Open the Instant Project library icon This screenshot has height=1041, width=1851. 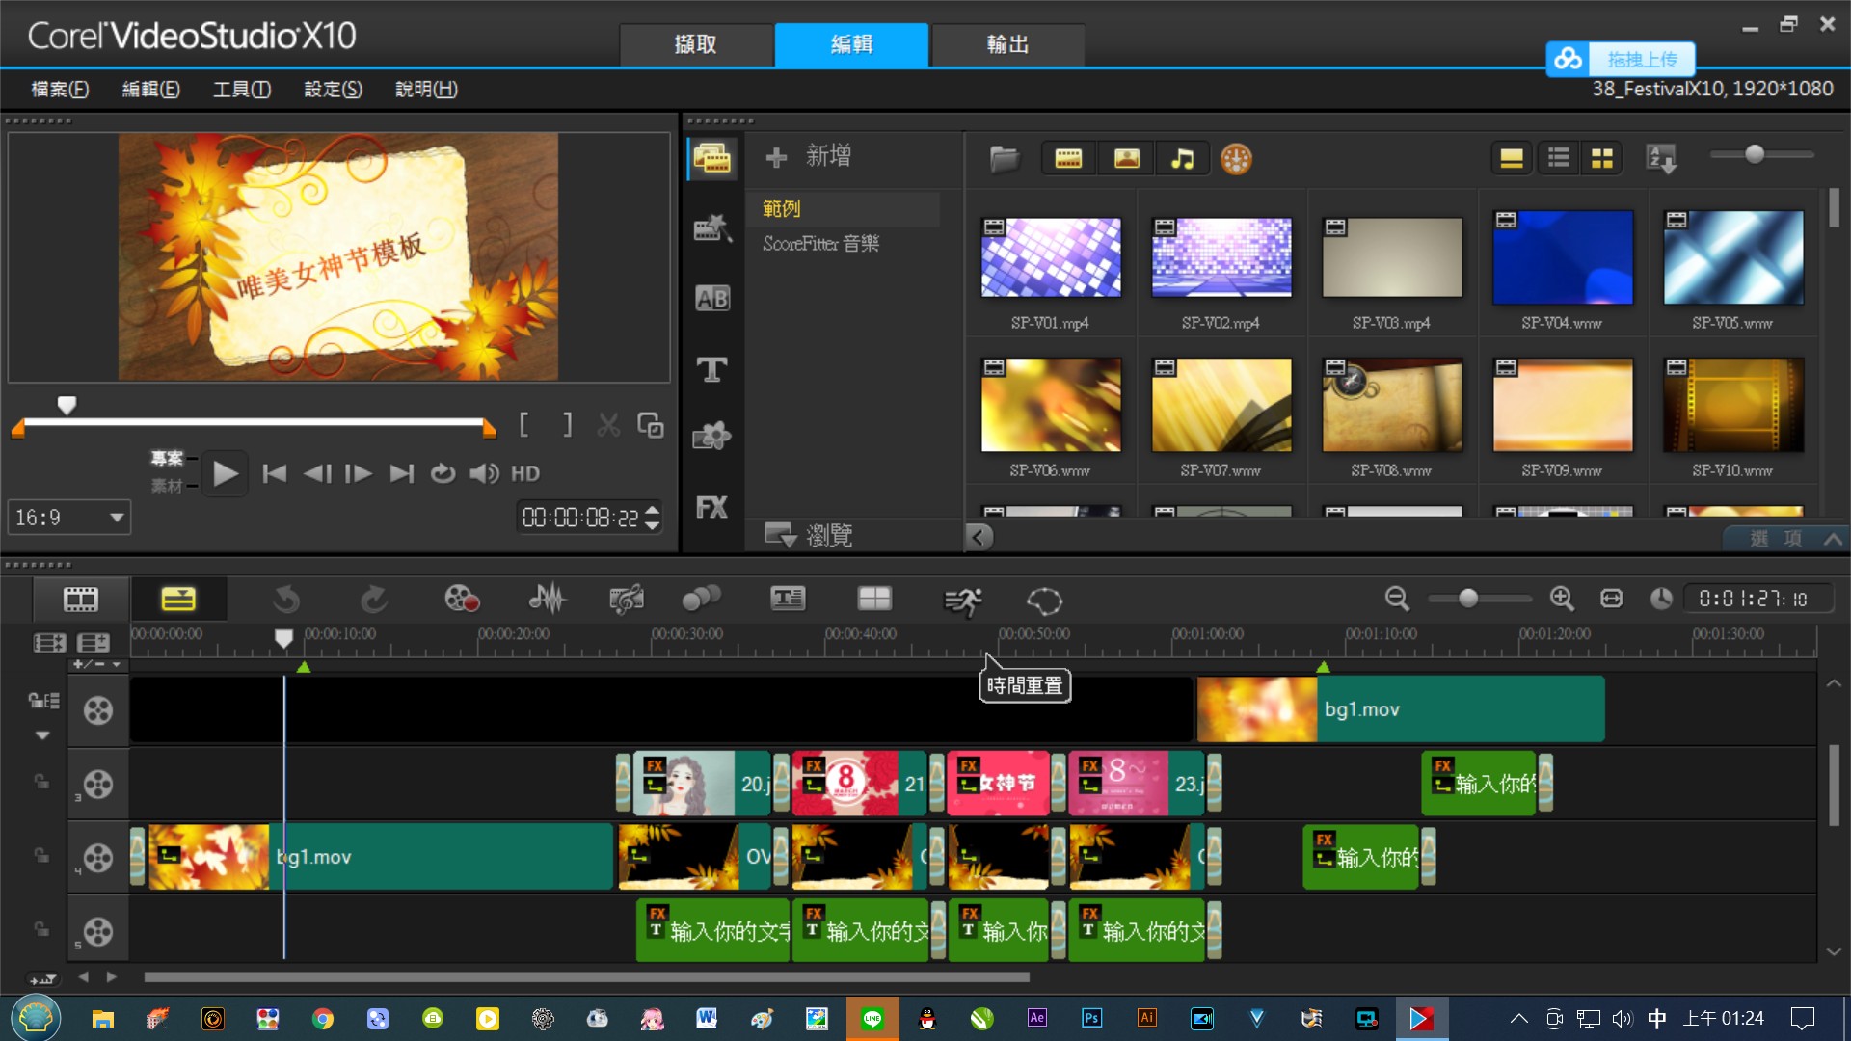[711, 228]
